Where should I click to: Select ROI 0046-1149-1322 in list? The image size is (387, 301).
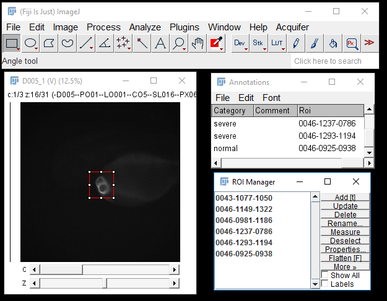point(263,209)
